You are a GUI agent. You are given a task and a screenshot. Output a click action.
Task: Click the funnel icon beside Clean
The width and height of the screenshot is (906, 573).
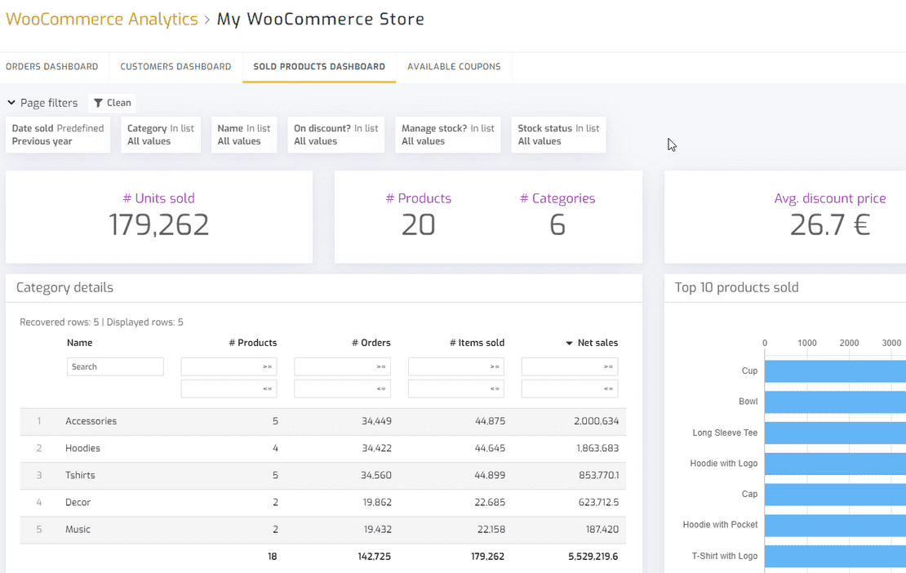(98, 103)
